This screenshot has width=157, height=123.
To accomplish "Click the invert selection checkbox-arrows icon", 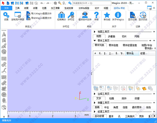I will tap(102, 88).
